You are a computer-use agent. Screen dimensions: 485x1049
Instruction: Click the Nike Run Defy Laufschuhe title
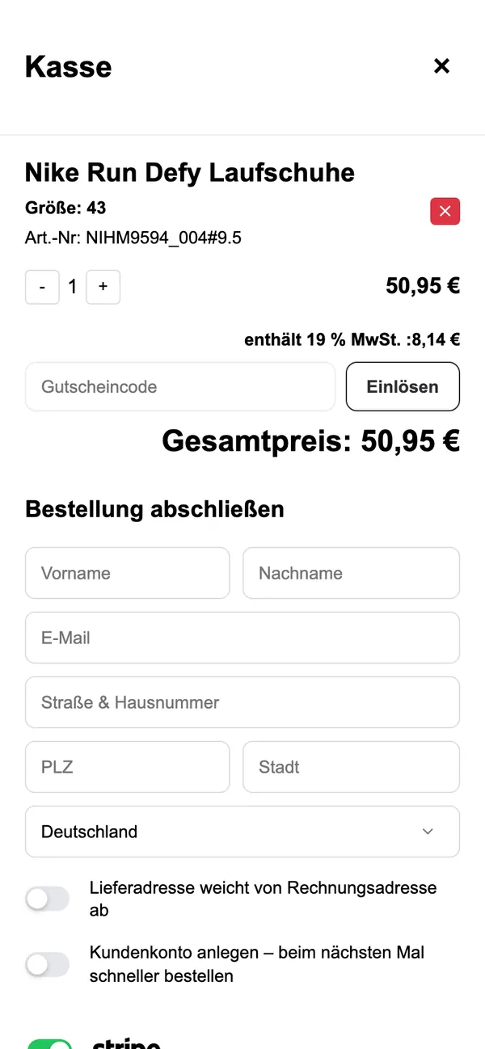[x=190, y=172]
